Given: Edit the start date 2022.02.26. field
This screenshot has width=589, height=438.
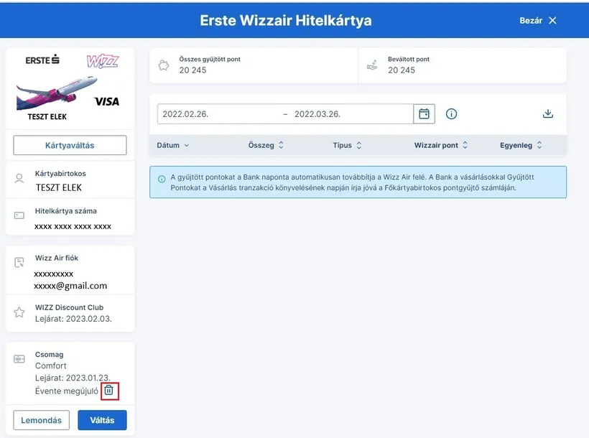Looking at the screenshot, I should coord(215,114).
